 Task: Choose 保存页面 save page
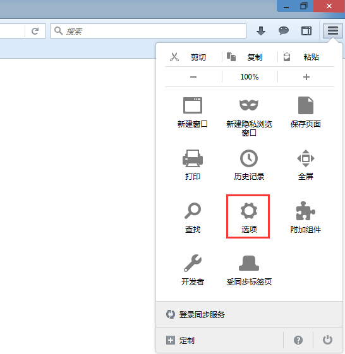pyautogui.click(x=306, y=112)
